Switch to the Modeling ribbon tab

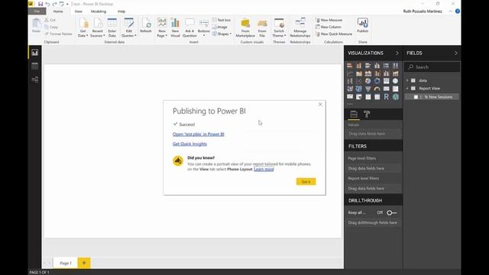99,11
